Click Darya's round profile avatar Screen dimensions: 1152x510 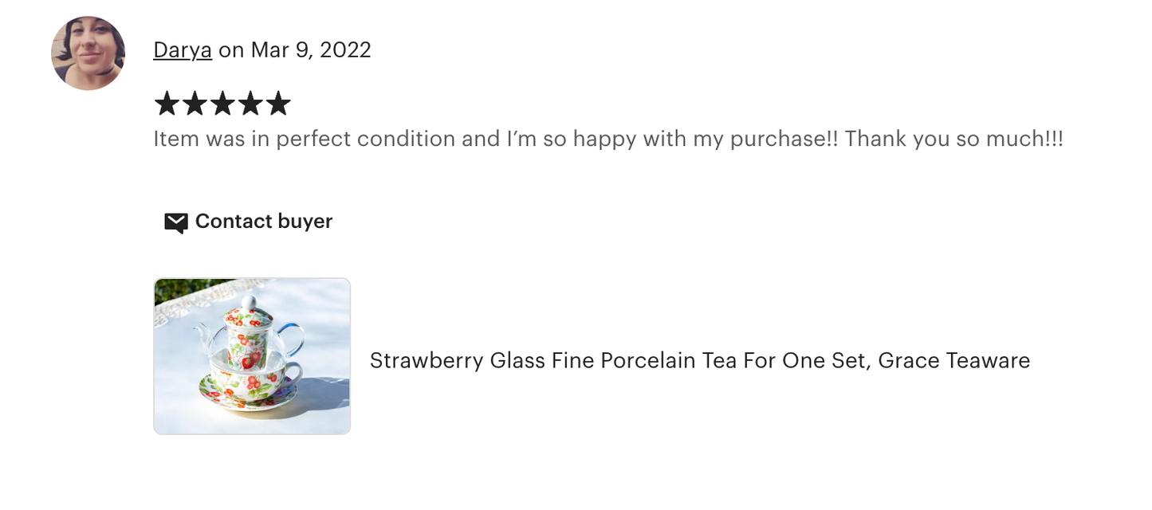tap(88, 53)
